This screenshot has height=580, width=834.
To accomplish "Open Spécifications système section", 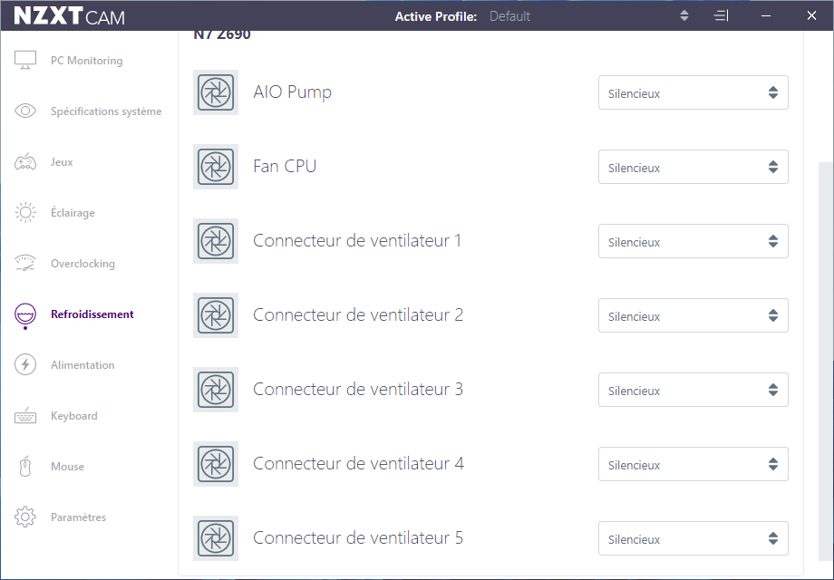I will click(x=106, y=111).
